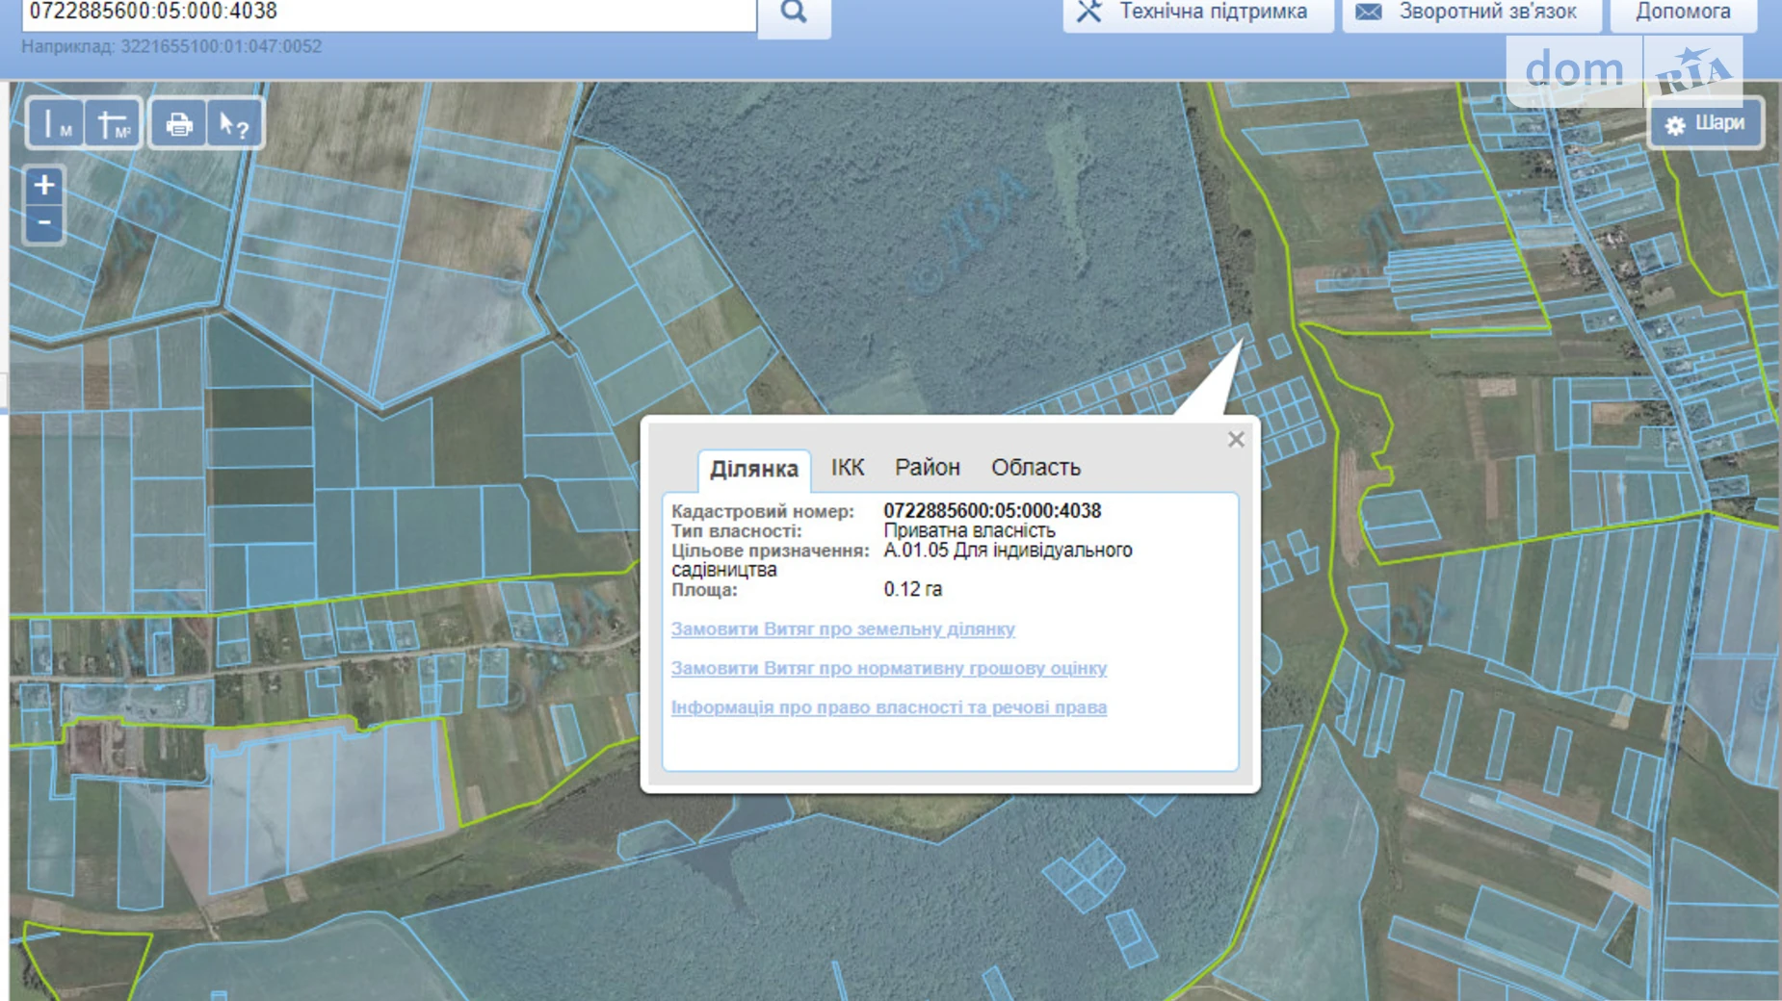Zoom out the map with minus button
This screenshot has width=1782, height=1001.
click(44, 223)
